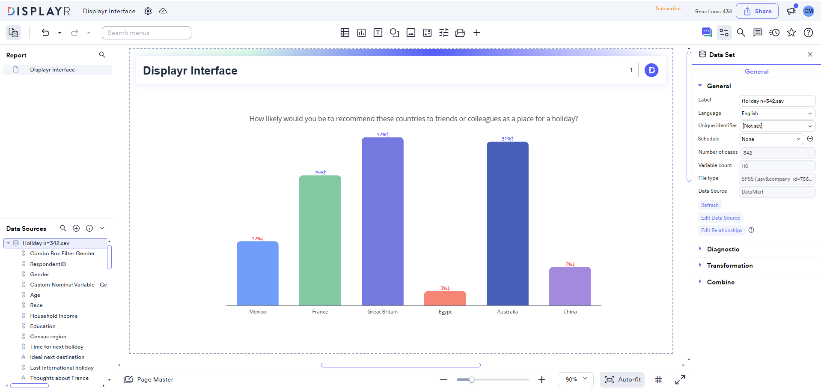Open the Schedule dropdown
821x391 pixels.
tap(771, 139)
